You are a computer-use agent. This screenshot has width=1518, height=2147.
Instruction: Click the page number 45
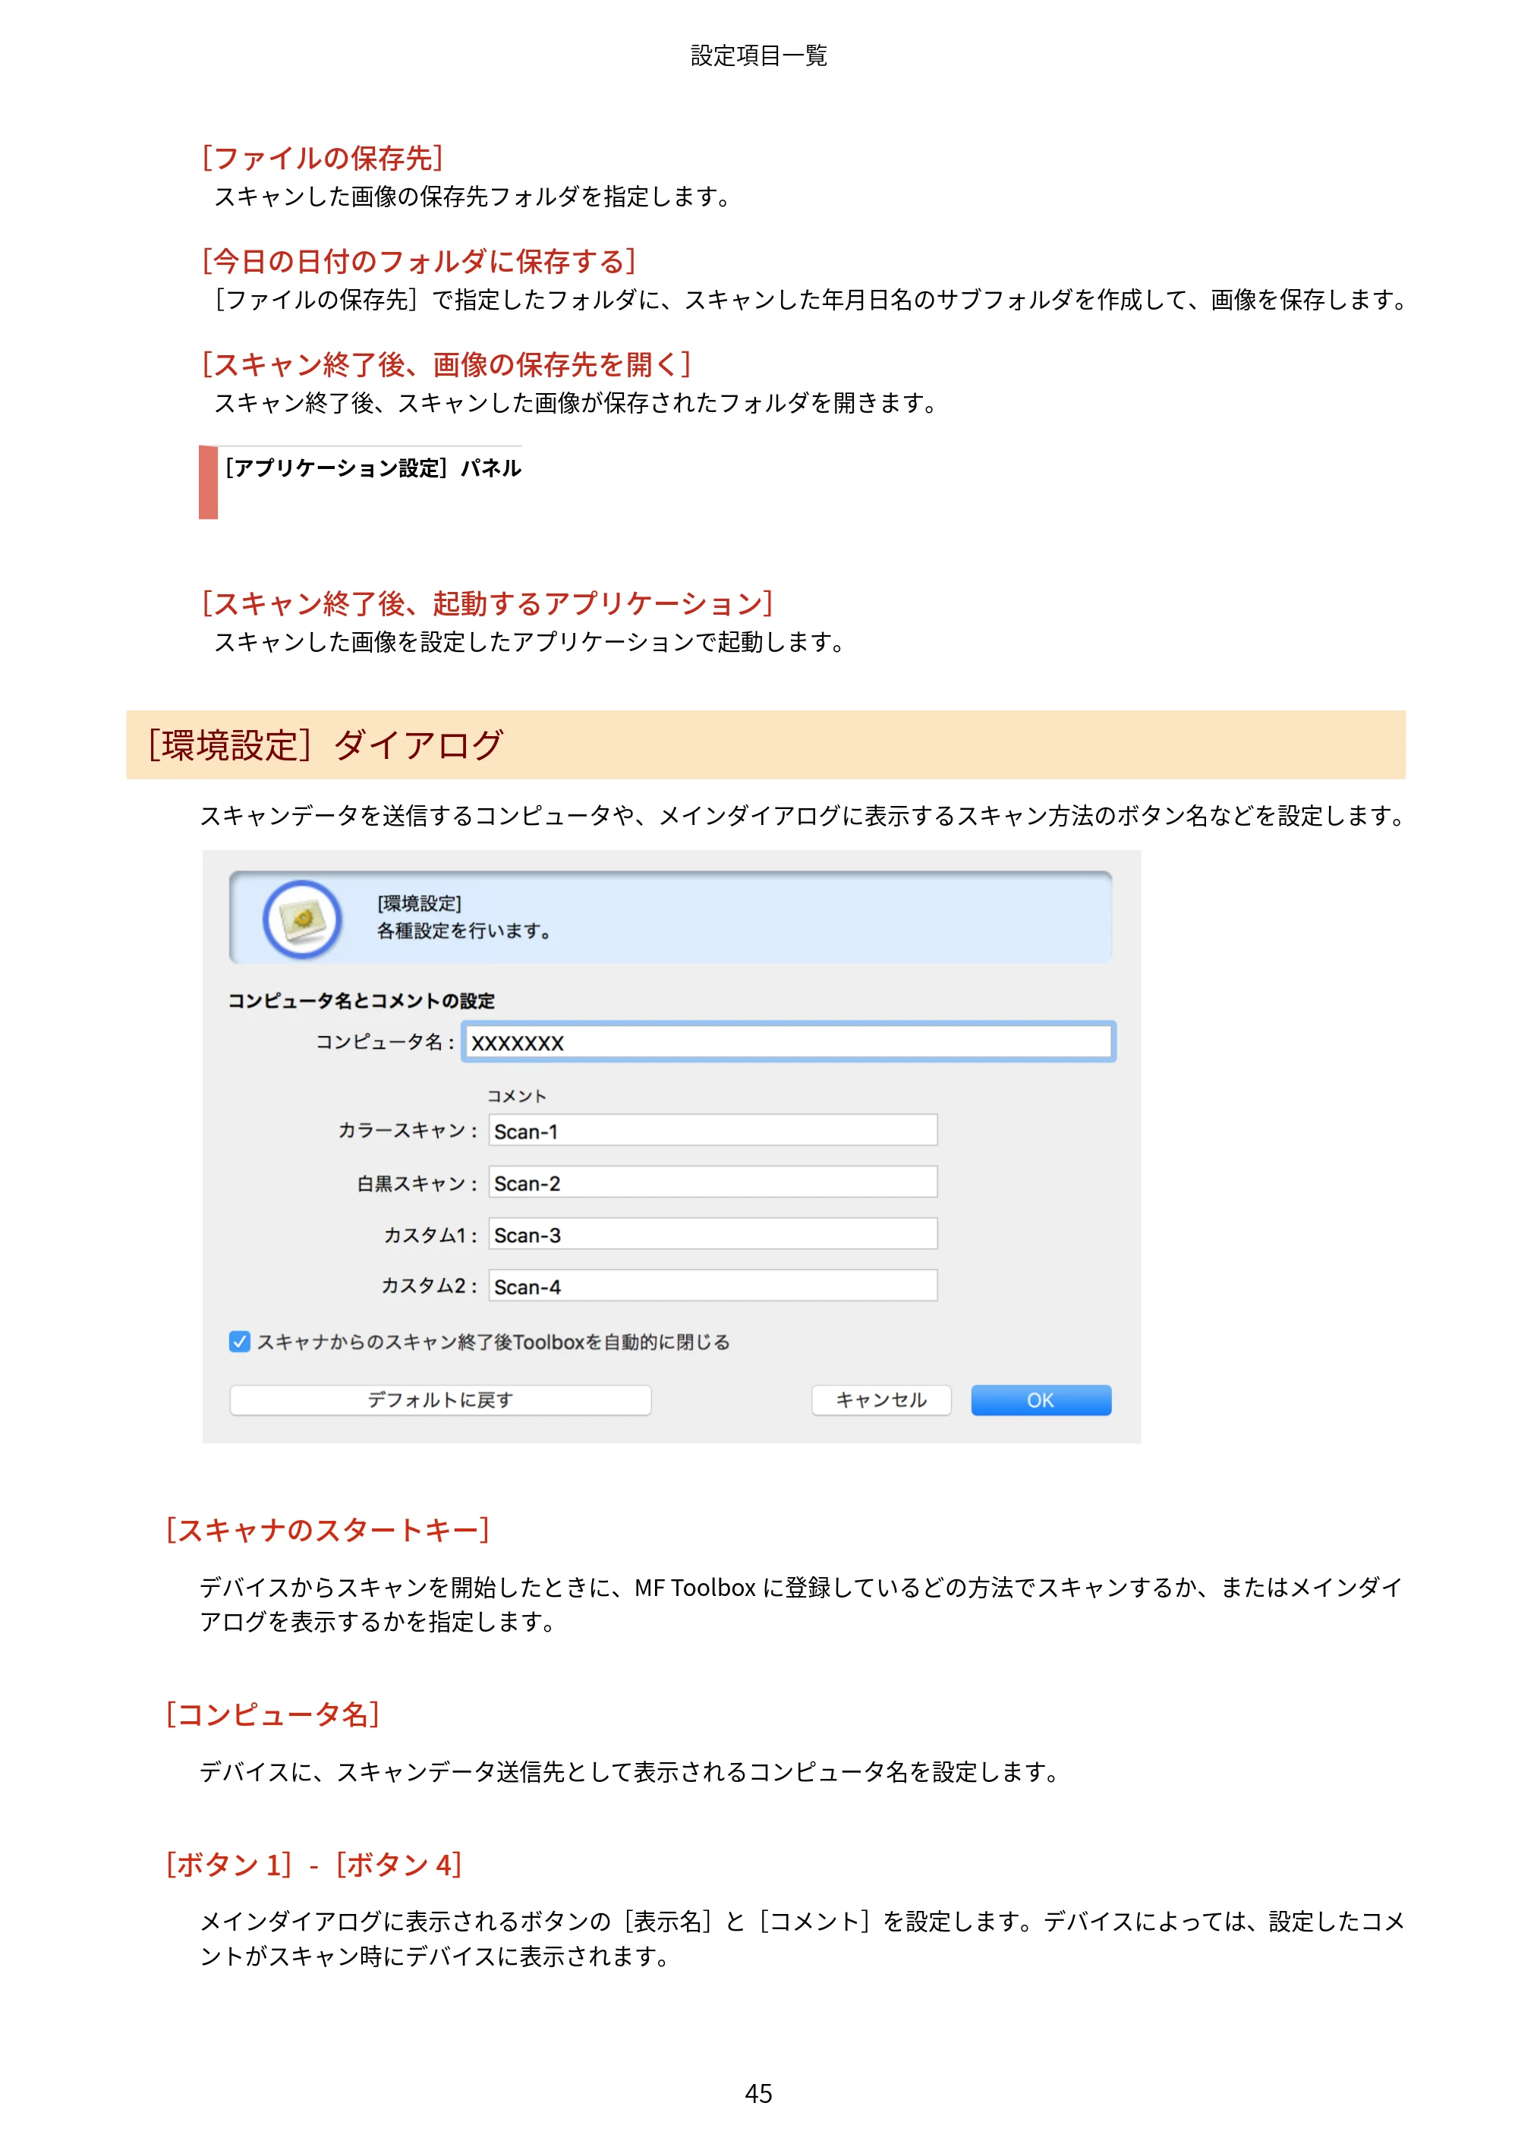click(x=758, y=2093)
